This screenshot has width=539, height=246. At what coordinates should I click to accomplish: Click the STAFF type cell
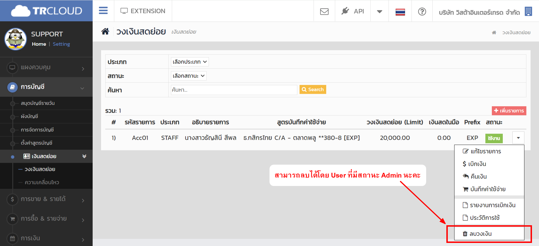[x=170, y=138]
